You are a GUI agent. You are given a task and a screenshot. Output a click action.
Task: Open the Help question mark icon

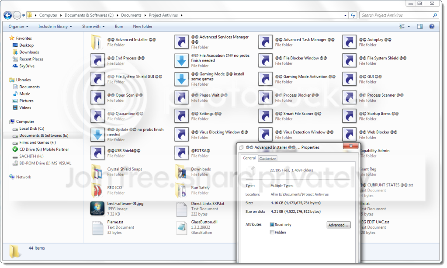click(x=432, y=27)
